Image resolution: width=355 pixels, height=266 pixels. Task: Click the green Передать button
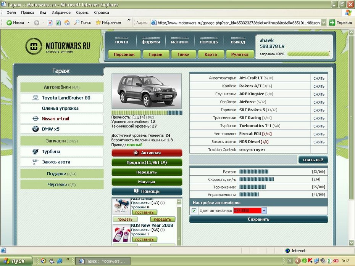pos(147,172)
